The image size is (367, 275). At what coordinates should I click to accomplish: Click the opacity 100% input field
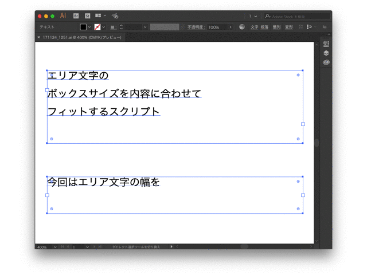(217, 27)
